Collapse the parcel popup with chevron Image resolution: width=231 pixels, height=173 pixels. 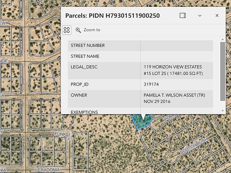200,16
